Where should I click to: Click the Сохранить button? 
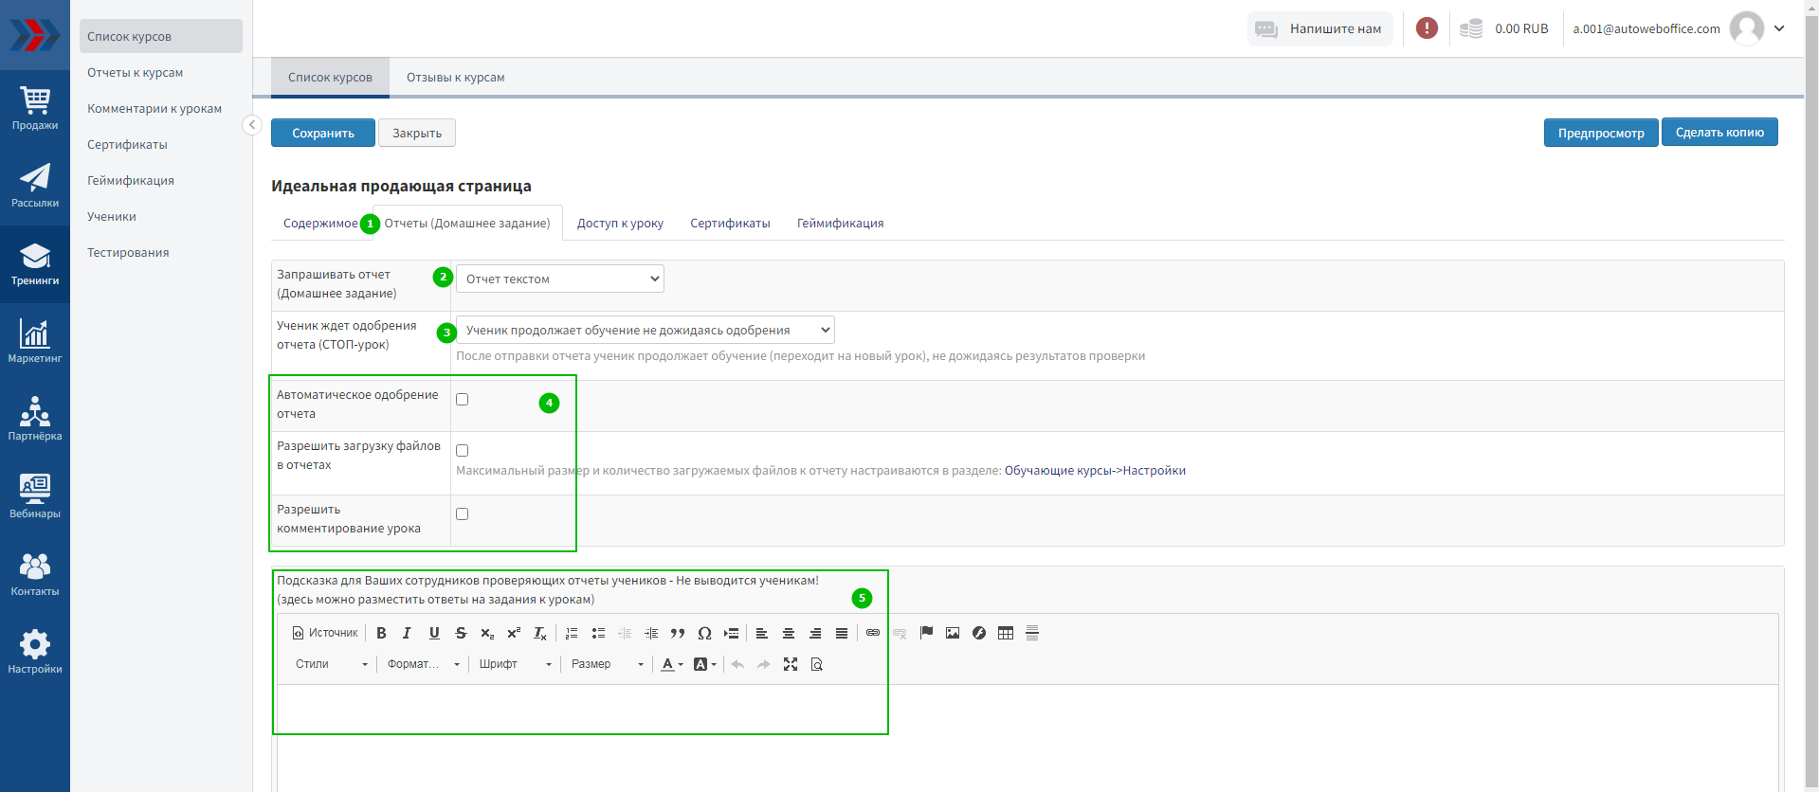point(322,133)
